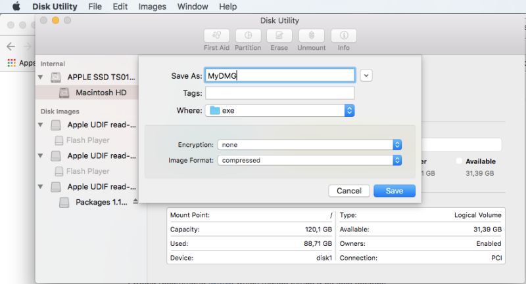Collapse the first Apple UDIF disclosure triangle

[x=41, y=125]
